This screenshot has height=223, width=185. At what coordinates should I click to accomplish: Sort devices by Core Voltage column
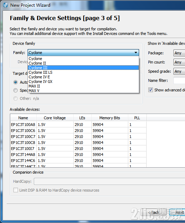55,118
